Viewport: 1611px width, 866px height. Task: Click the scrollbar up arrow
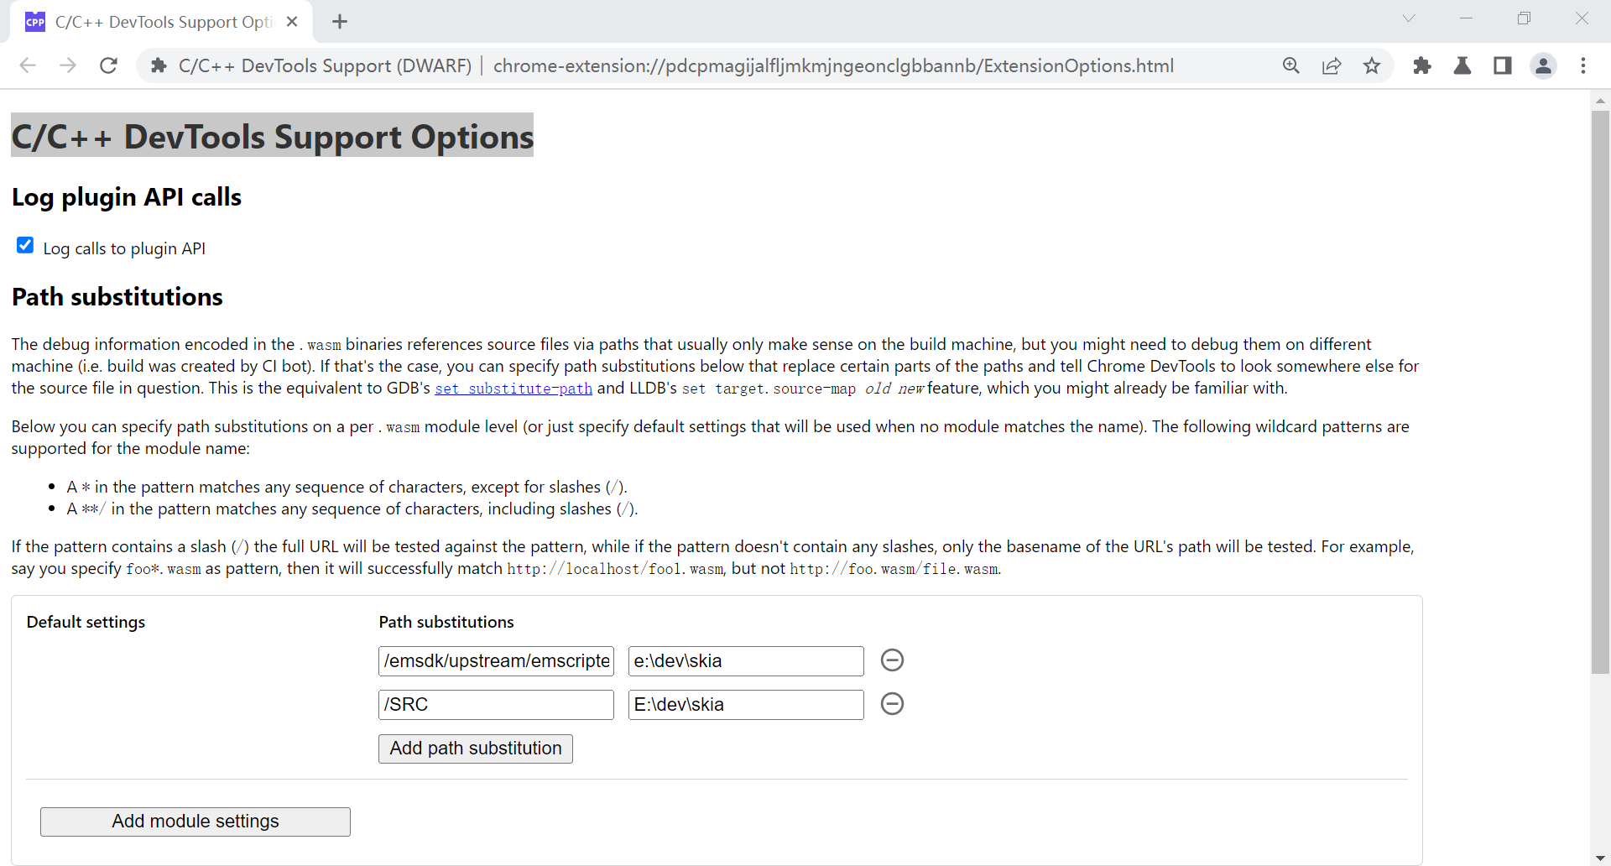[x=1600, y=100]
